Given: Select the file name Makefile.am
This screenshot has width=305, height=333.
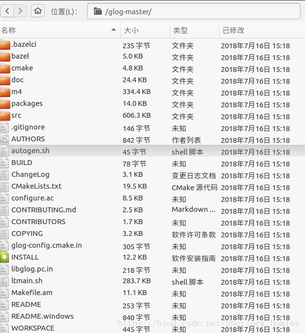Looking at the screenshot, I should (32, 293).
